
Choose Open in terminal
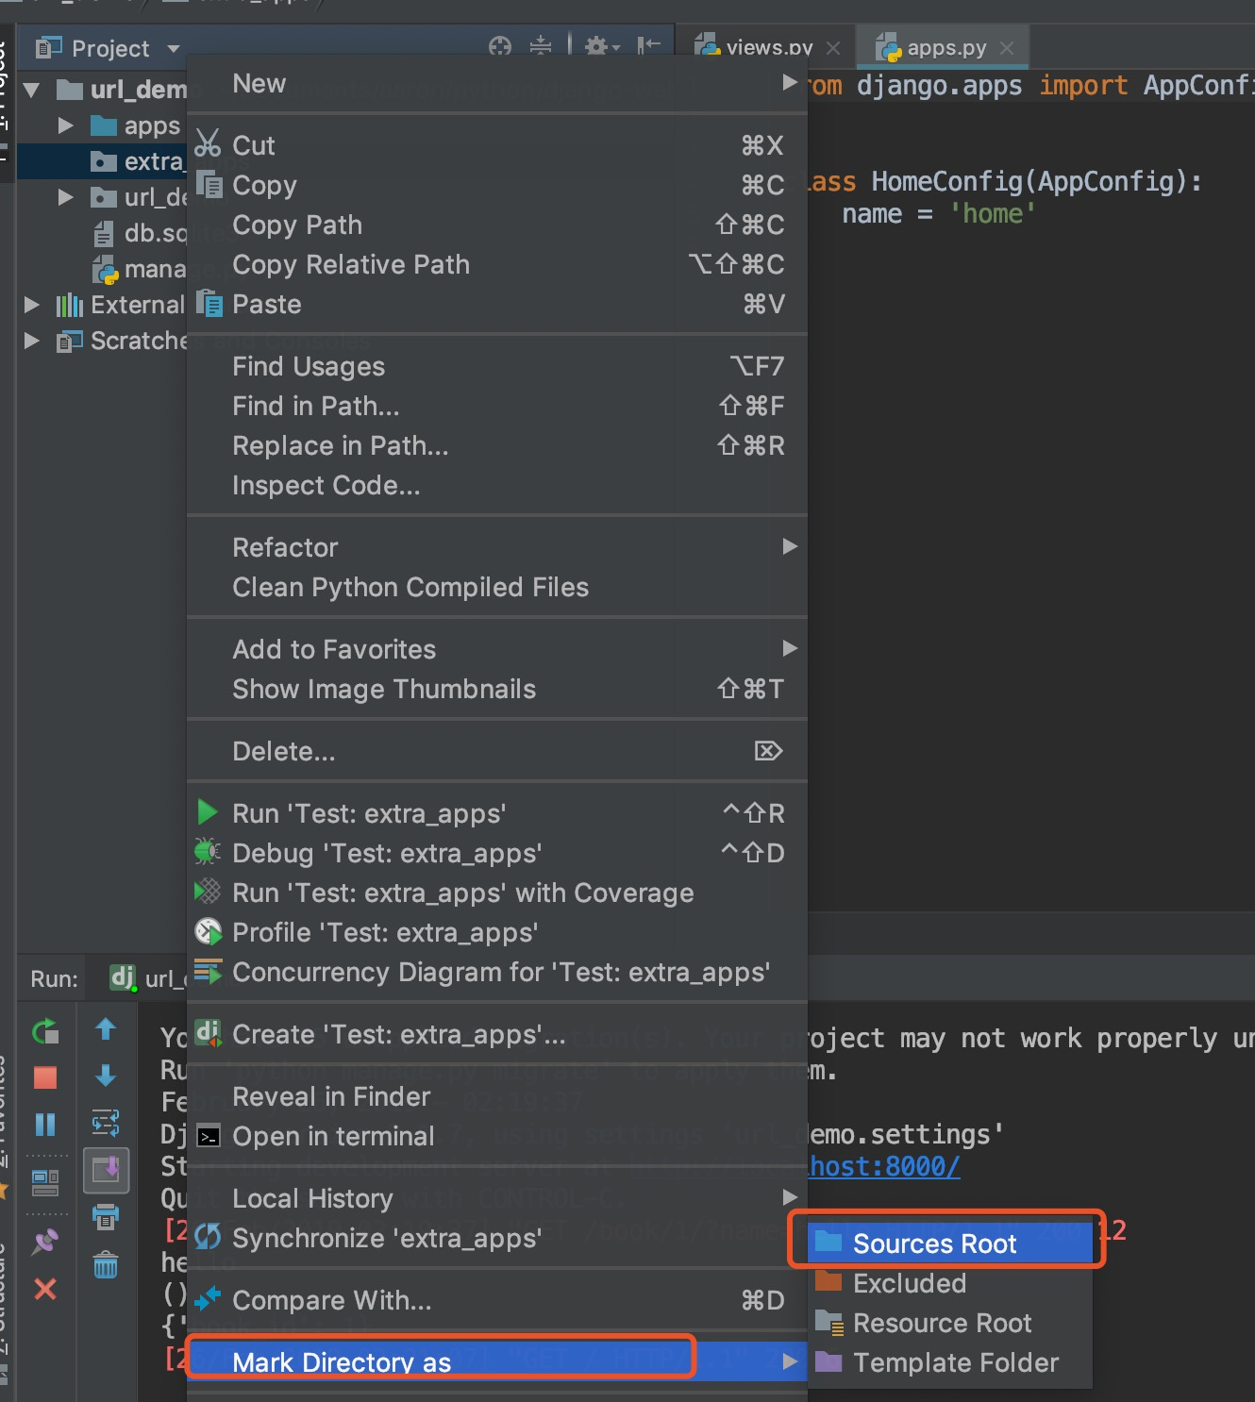(497, 1136)
